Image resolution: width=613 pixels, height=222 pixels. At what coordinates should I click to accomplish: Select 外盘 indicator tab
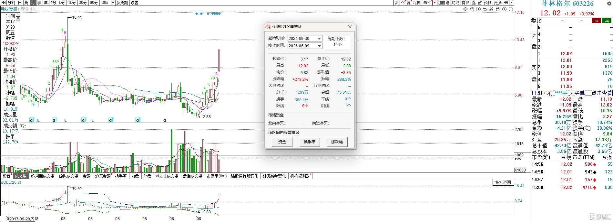pyautogui.click(x=147, y=176)
